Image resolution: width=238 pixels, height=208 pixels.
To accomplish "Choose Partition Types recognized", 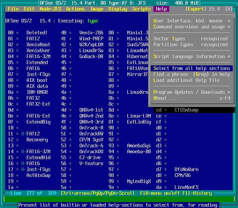I will point(192,45).
